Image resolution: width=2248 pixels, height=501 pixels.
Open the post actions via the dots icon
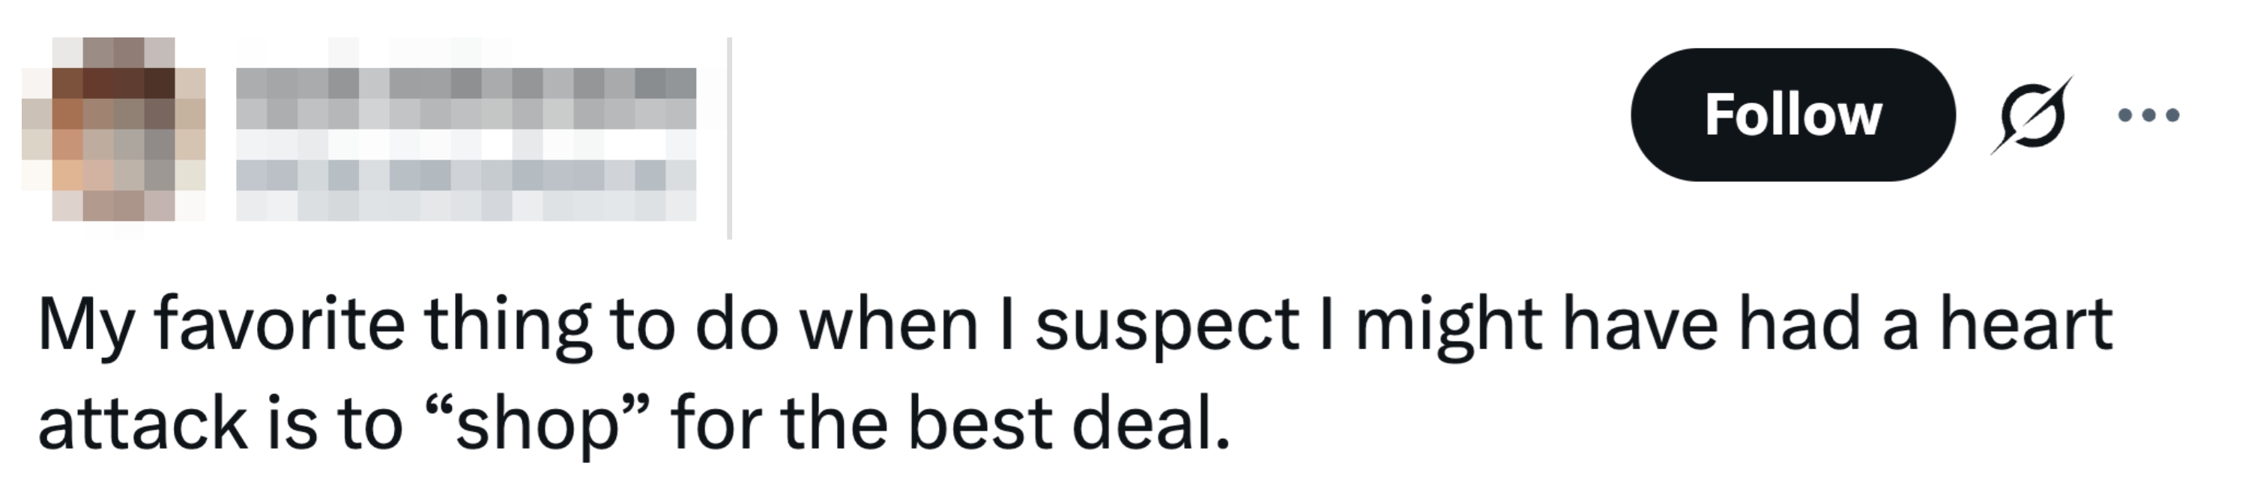pyautogui.click(x=2147, y=114)
